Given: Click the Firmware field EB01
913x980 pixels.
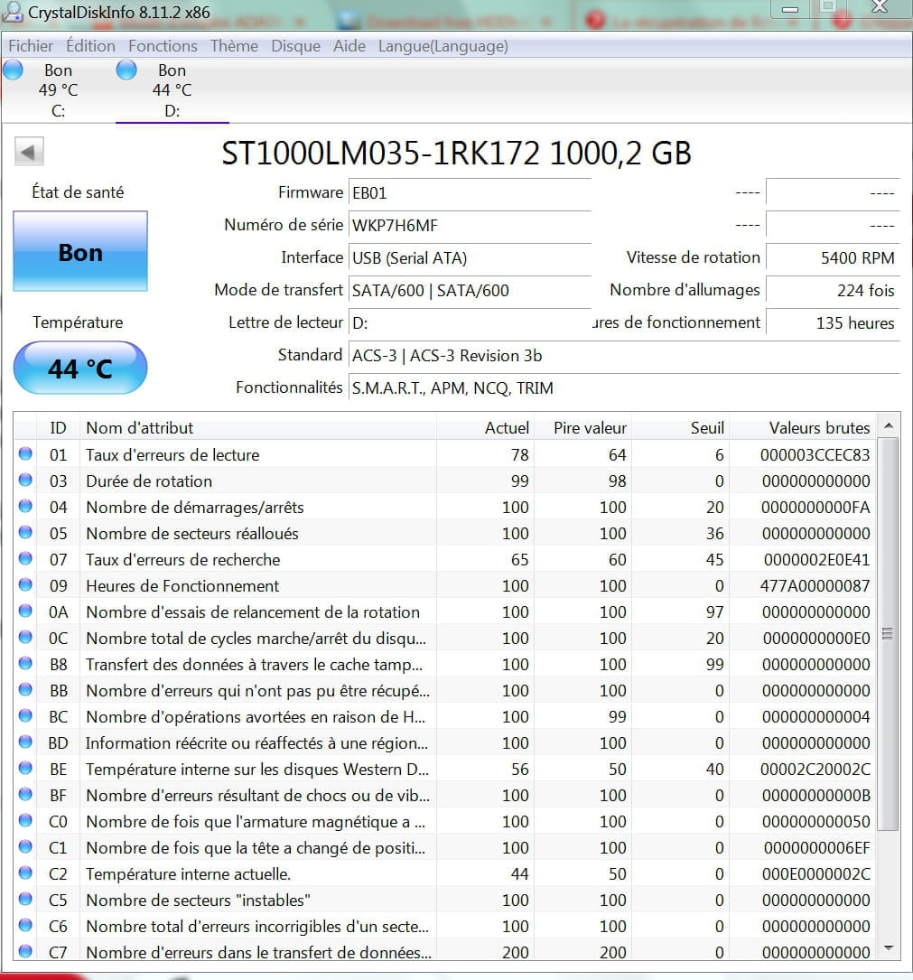Looking at the screenshot, I should point(470,193).
